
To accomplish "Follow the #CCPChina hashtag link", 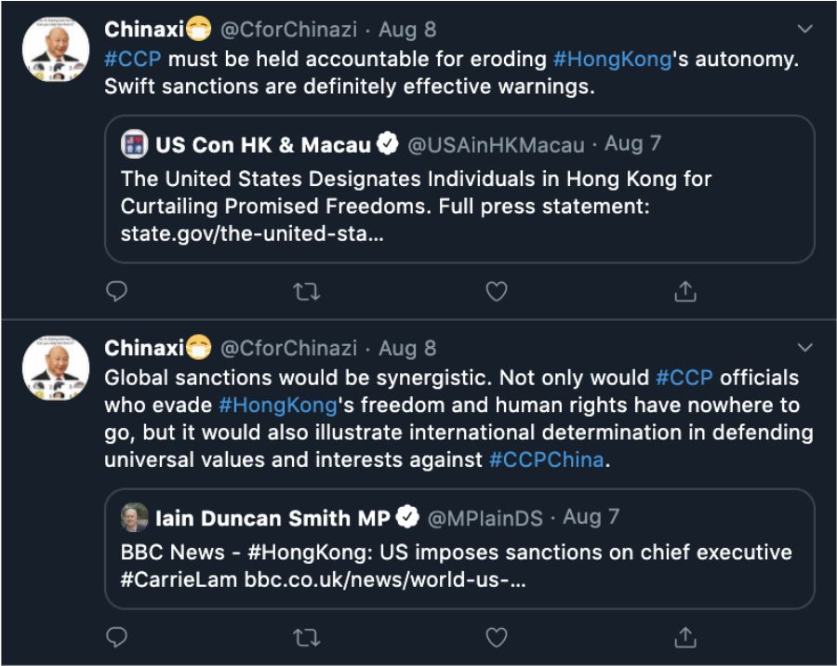I will 547,460.
